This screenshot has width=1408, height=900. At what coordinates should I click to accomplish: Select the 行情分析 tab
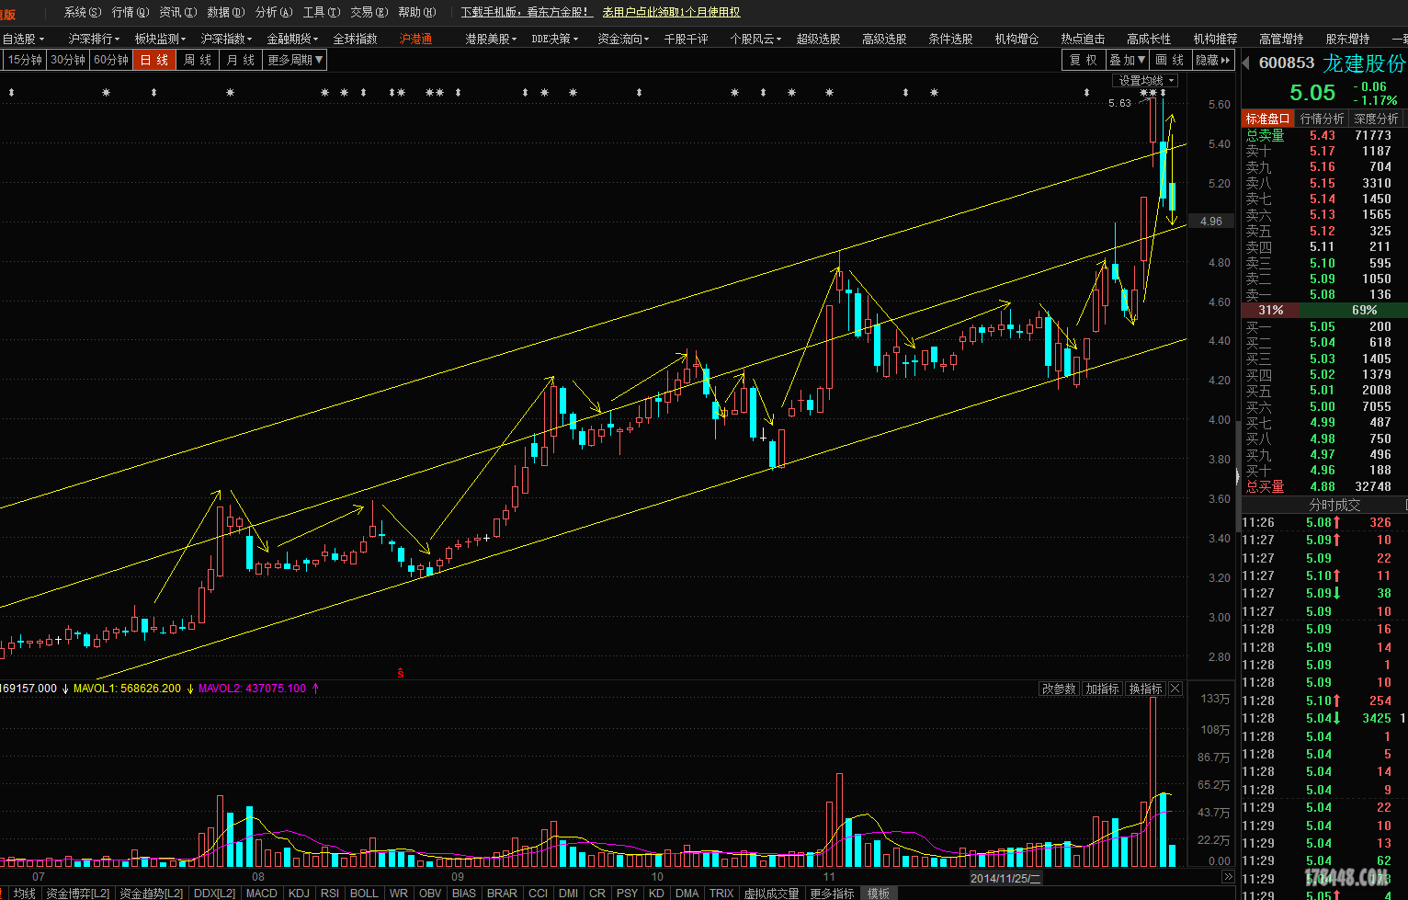(1322, 119)
